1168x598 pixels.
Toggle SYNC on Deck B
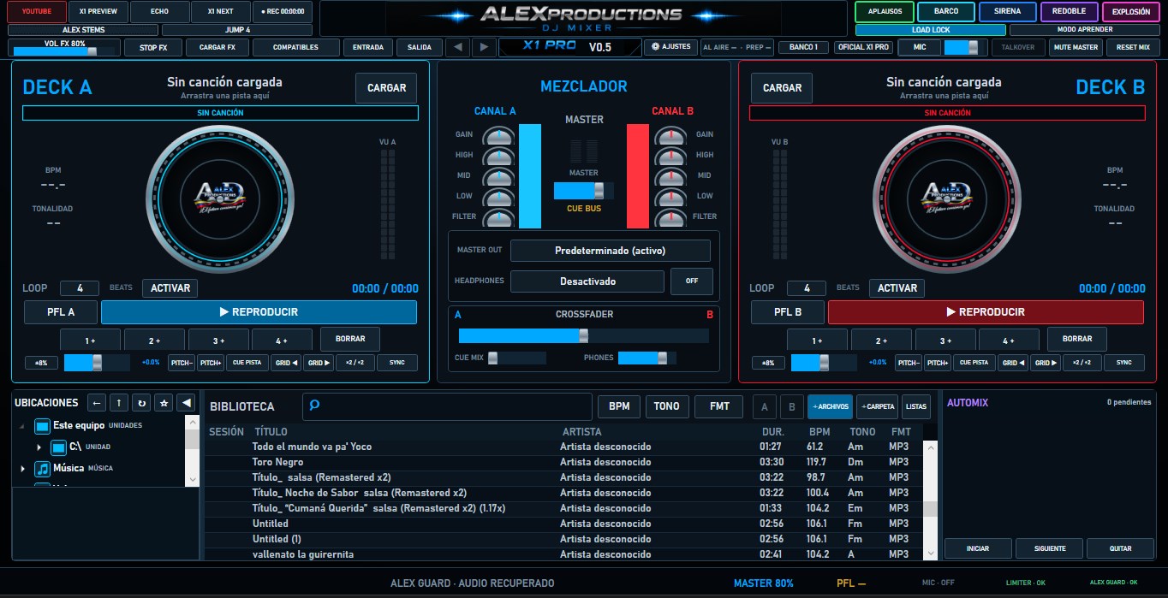pyautogui.click(x=1123, y=363)
